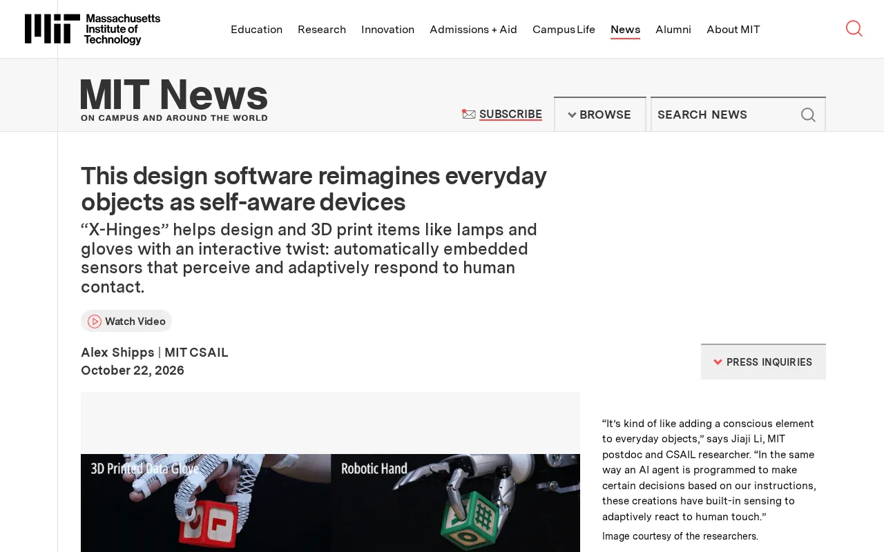The height and width of the screenshot is (552, 884).
Task: Open the Alumni menu
Action: point(673,29)
